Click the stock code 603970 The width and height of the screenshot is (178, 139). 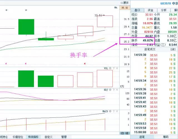[166, 4]
